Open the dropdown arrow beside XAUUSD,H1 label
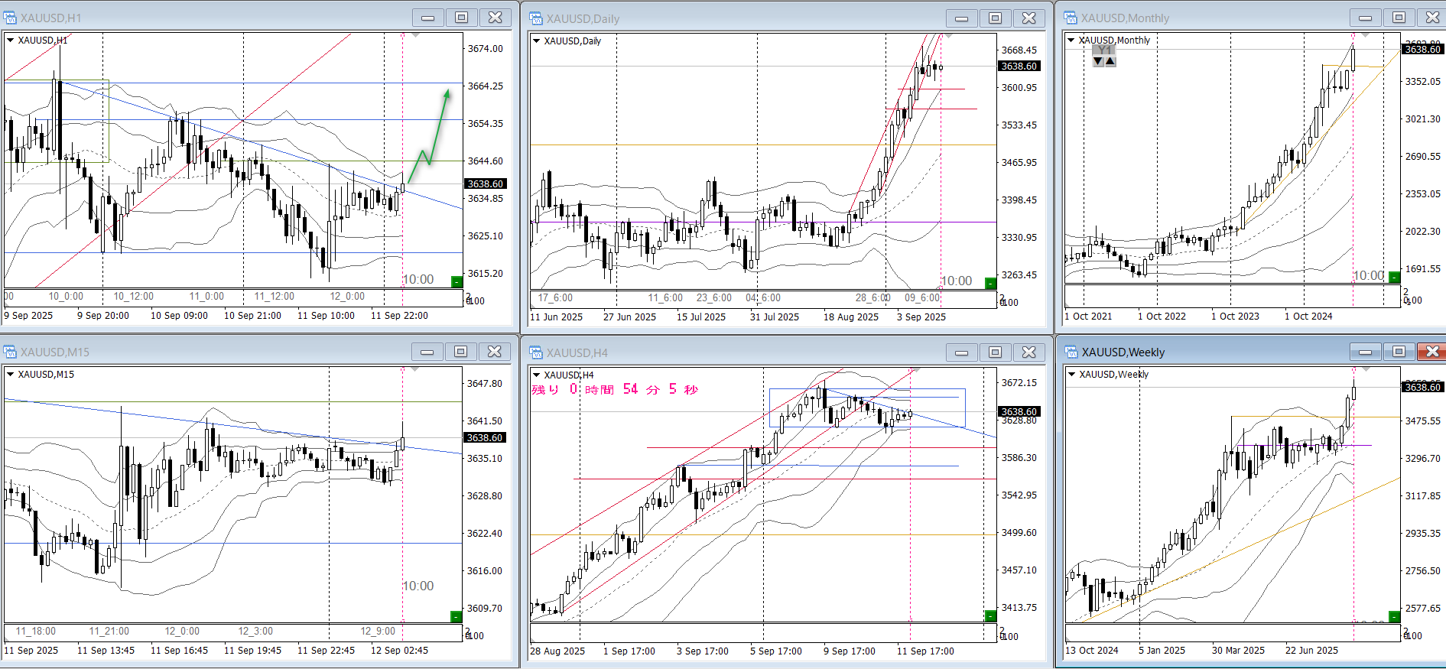1446x669 pixels. pyautogui.click(x=11, y=41)
